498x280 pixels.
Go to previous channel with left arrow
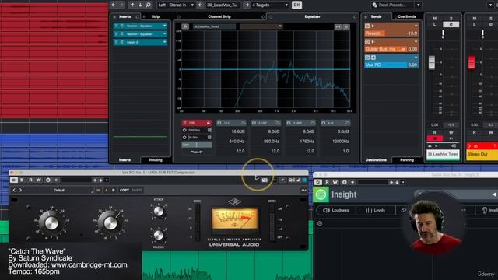click(x=114, y=5)
